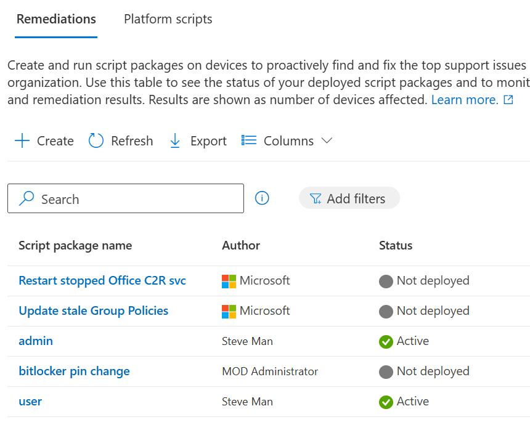Expand the Columns dropdown chevron
This screenshot has width=530, height=422.
pos(327,141)
